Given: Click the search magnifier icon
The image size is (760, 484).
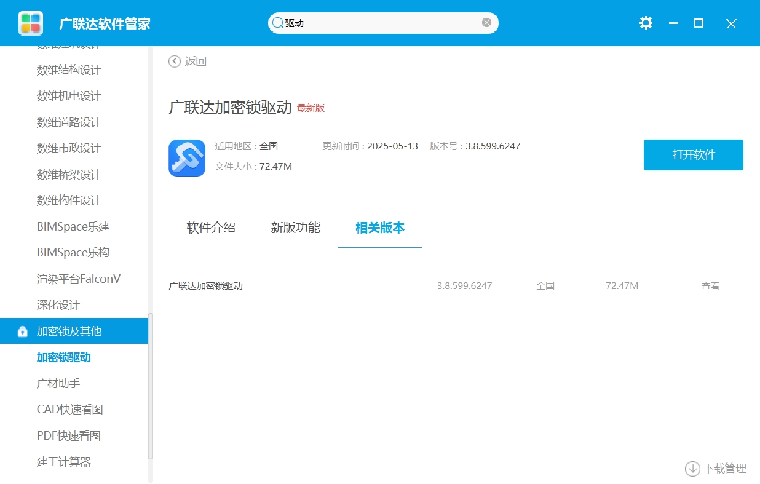Looking at the screenshot, I should (278, 23).
